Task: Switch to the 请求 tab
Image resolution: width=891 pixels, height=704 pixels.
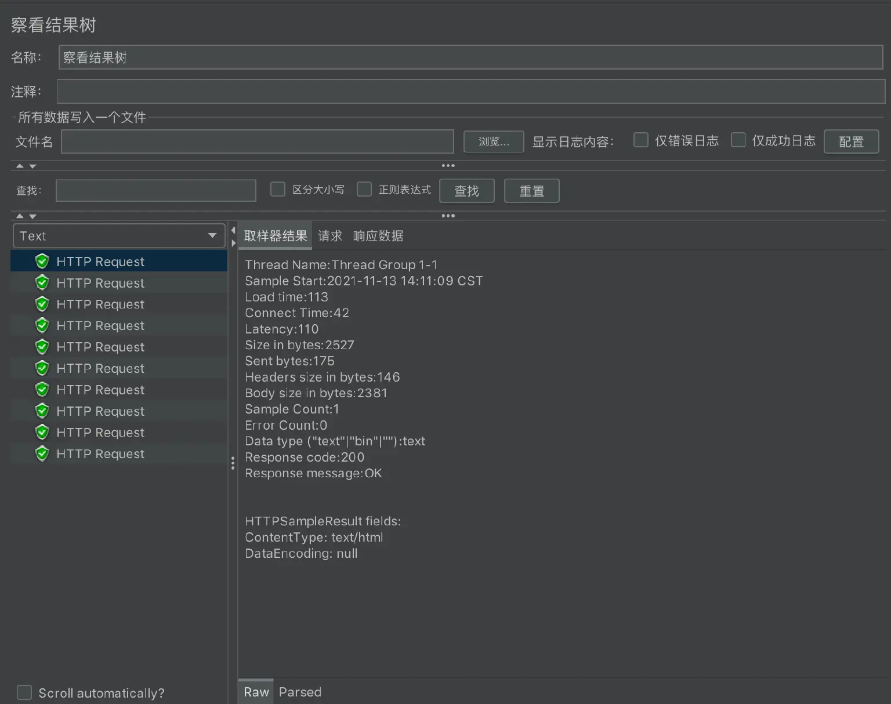Action: tap(329, 236)
